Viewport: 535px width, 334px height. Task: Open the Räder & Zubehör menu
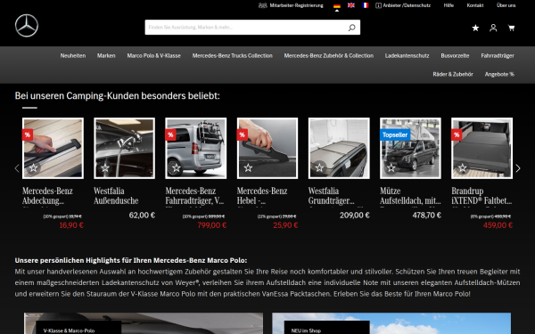point(453,74)
